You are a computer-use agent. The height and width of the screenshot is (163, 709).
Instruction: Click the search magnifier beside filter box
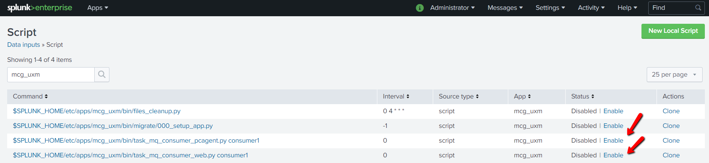tap(102, 75)
